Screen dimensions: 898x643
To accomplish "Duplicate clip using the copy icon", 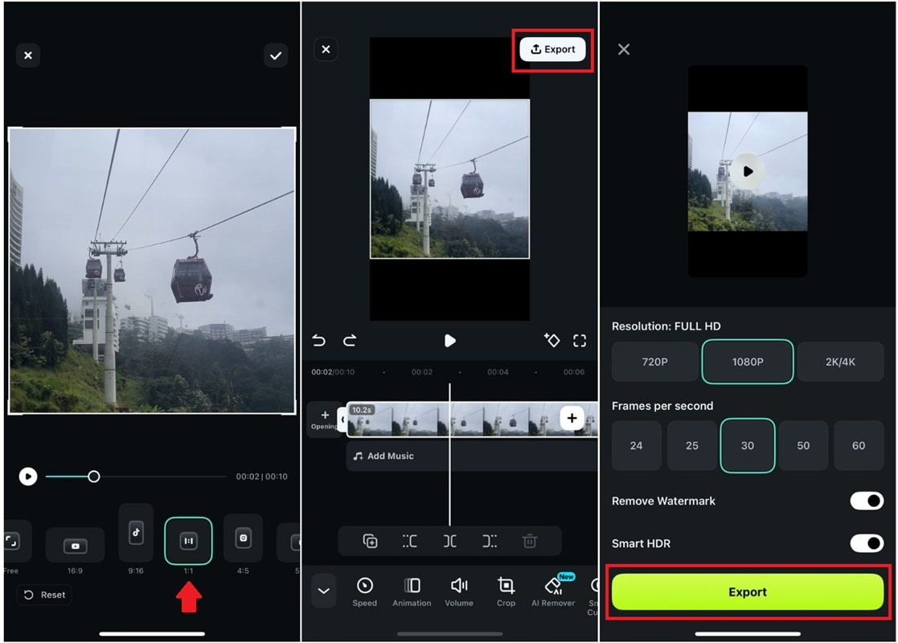I will pos(370,541).
